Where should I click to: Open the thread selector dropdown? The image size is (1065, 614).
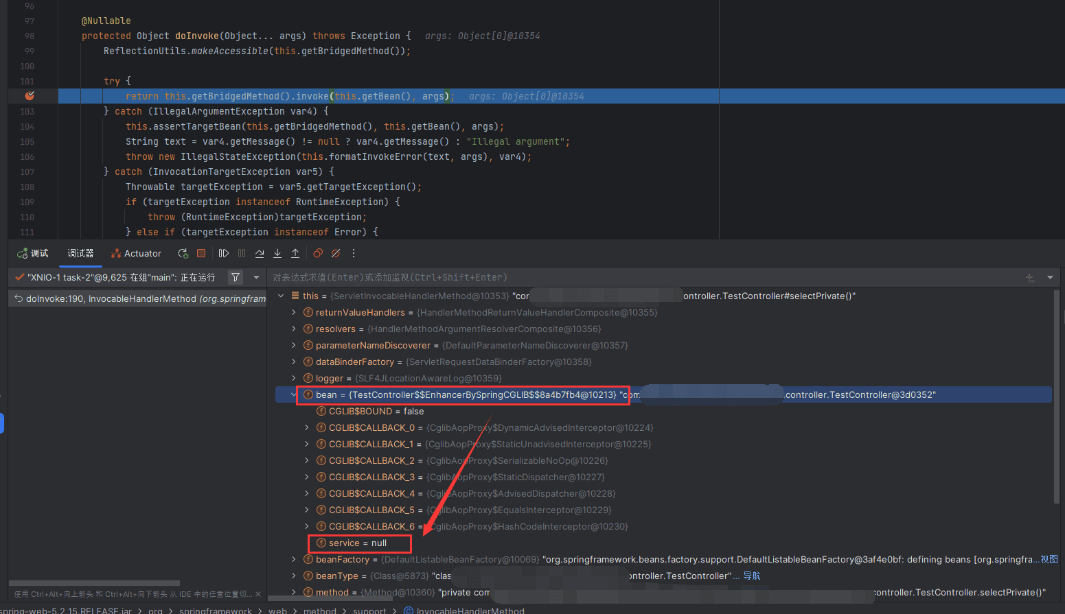point(256,277)
